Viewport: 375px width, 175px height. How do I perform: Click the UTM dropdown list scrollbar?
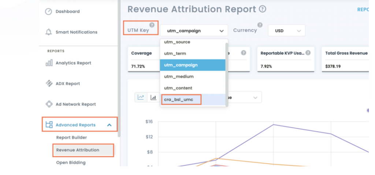(x=227, y=73)
